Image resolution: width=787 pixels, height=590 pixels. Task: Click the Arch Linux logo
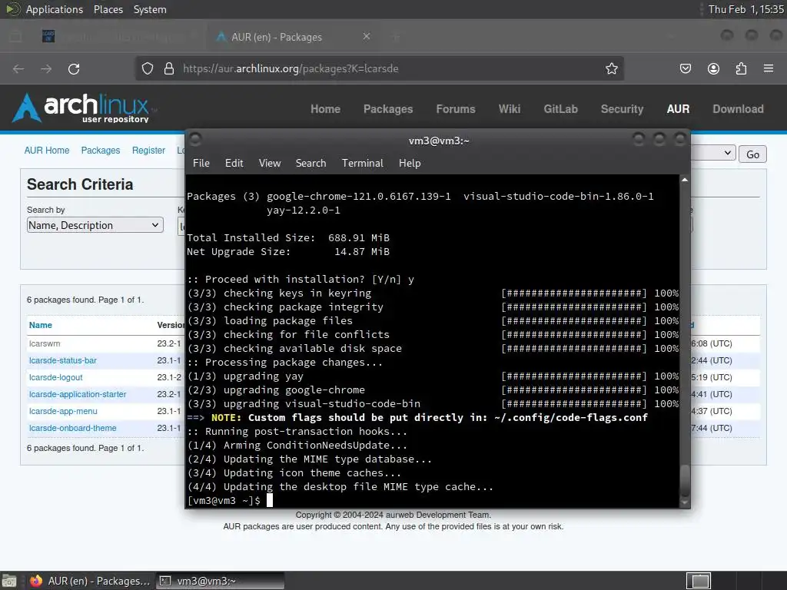[81, 108]
